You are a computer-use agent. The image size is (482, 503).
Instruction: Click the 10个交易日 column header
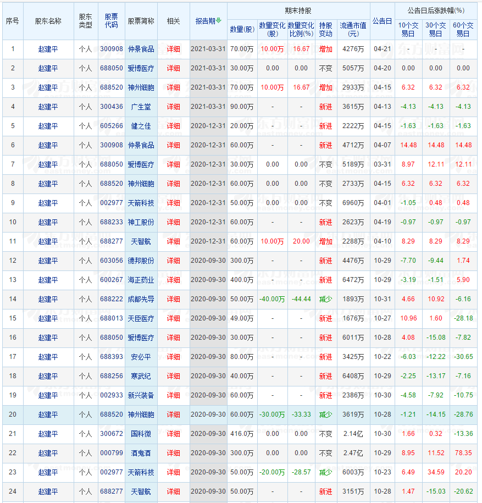pyautogui.click(x=408, y=30)
